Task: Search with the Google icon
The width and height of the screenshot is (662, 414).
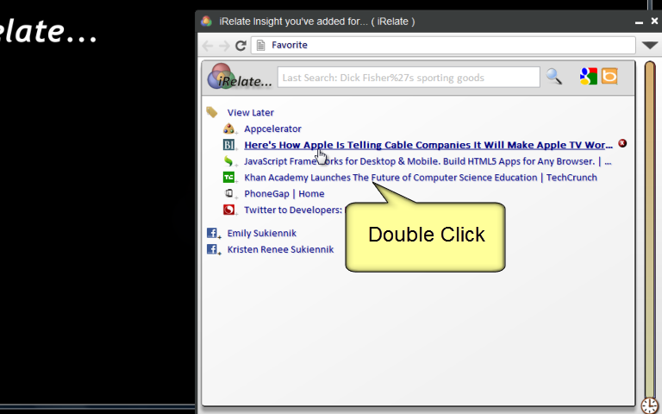Action: click(588, 77)
